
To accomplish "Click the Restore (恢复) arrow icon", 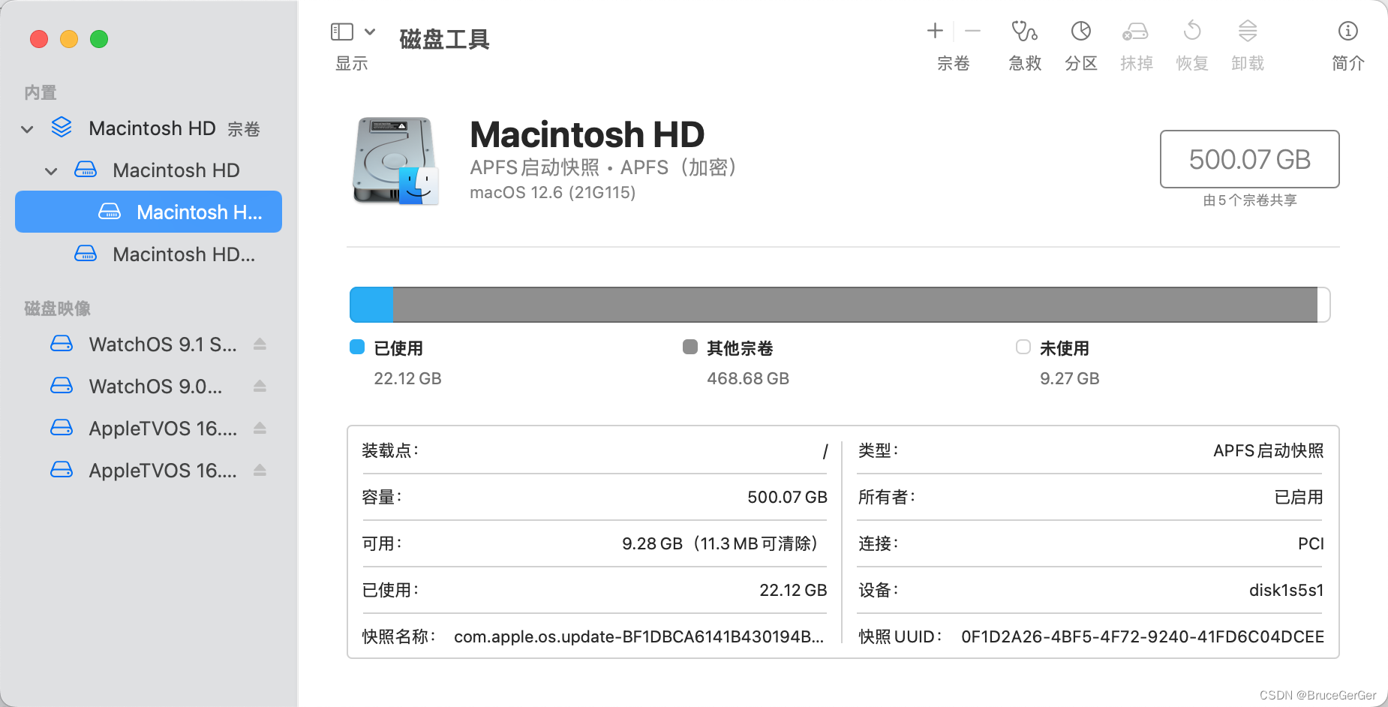I will [x=1192, y=31].
